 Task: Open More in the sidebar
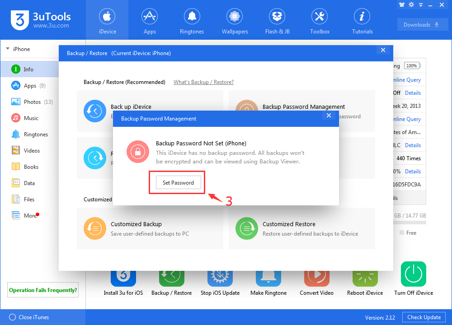(29, 216)
